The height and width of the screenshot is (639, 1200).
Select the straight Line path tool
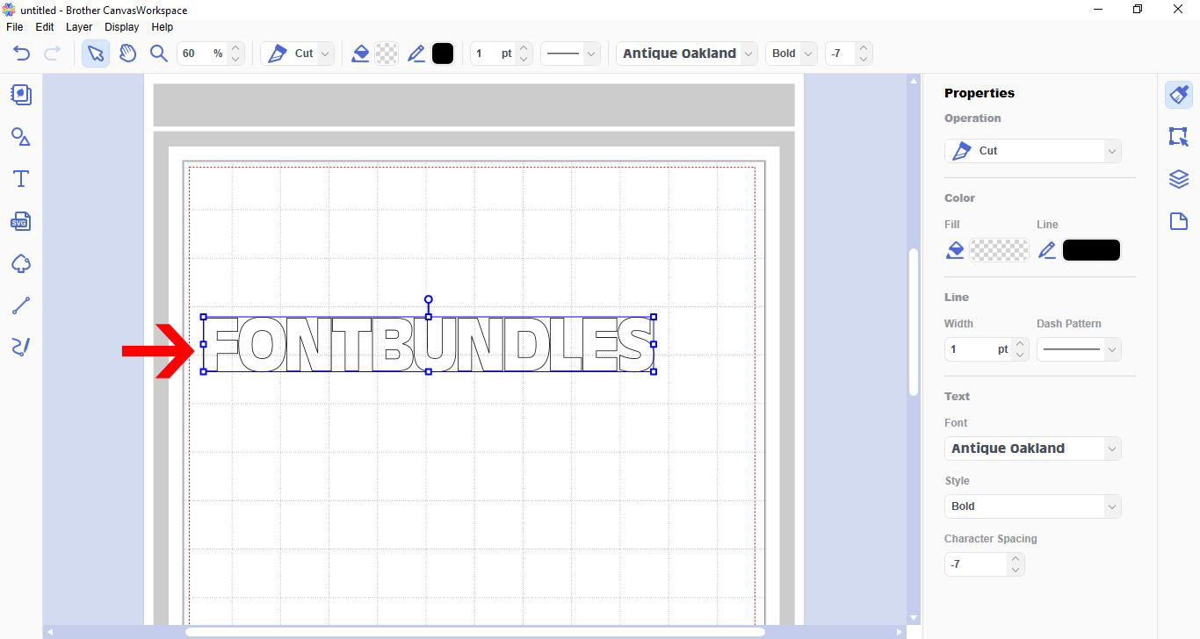click(21, 305)
